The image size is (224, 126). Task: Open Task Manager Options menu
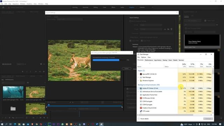143,57
